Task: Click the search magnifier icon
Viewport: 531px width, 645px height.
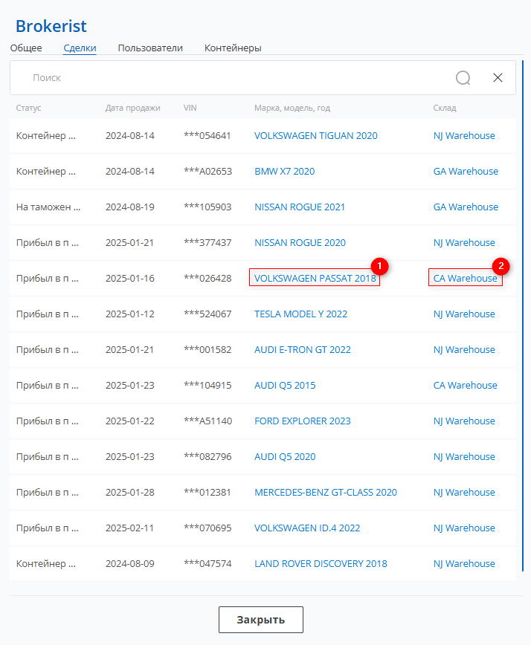Action: tap(463, 78)
